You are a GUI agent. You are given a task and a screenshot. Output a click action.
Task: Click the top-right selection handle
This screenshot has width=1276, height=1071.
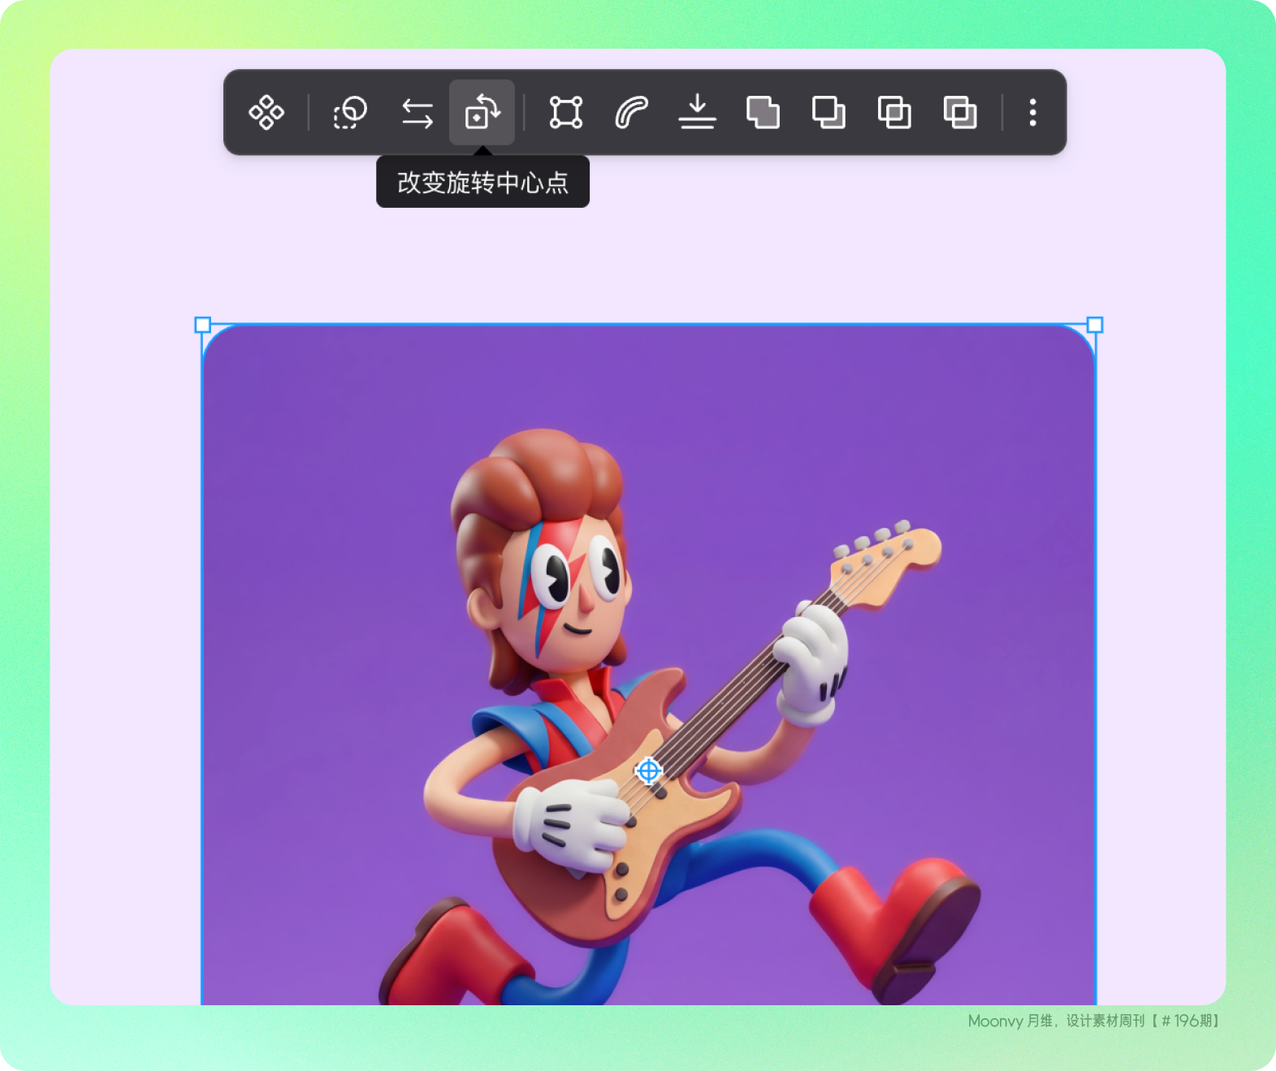1095,325
